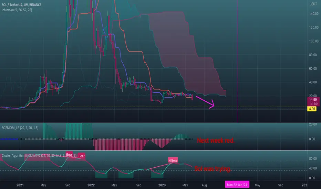
Task: Click the 140.00 price axis label
Action: coord(314,14)
